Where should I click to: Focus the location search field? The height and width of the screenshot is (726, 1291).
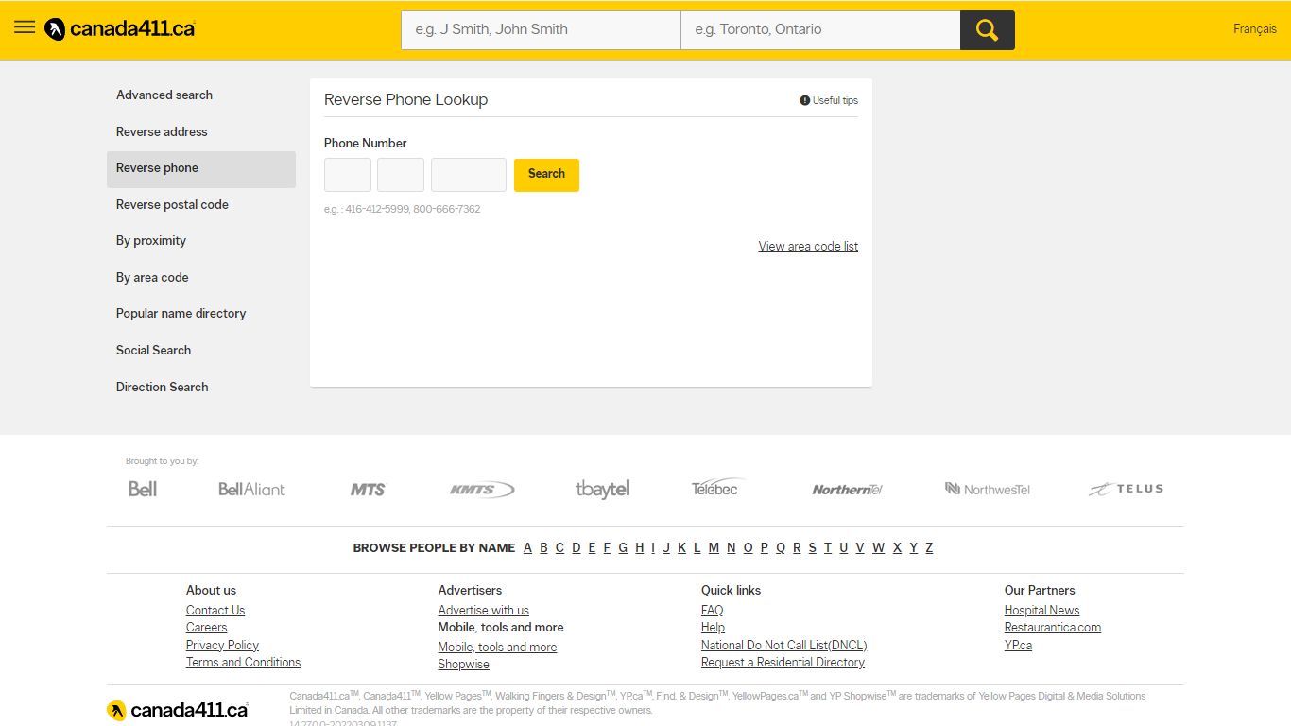coord(820,30)
